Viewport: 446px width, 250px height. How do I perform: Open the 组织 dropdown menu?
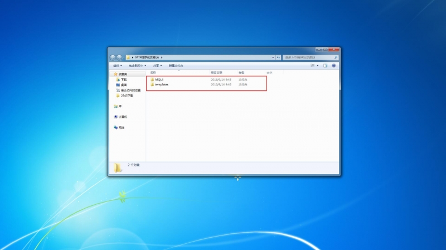click(117, 65)
